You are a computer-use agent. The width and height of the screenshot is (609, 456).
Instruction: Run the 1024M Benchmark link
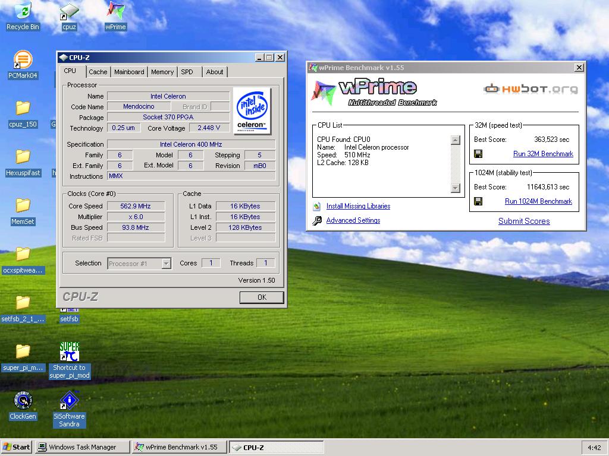tap(538, 201)
